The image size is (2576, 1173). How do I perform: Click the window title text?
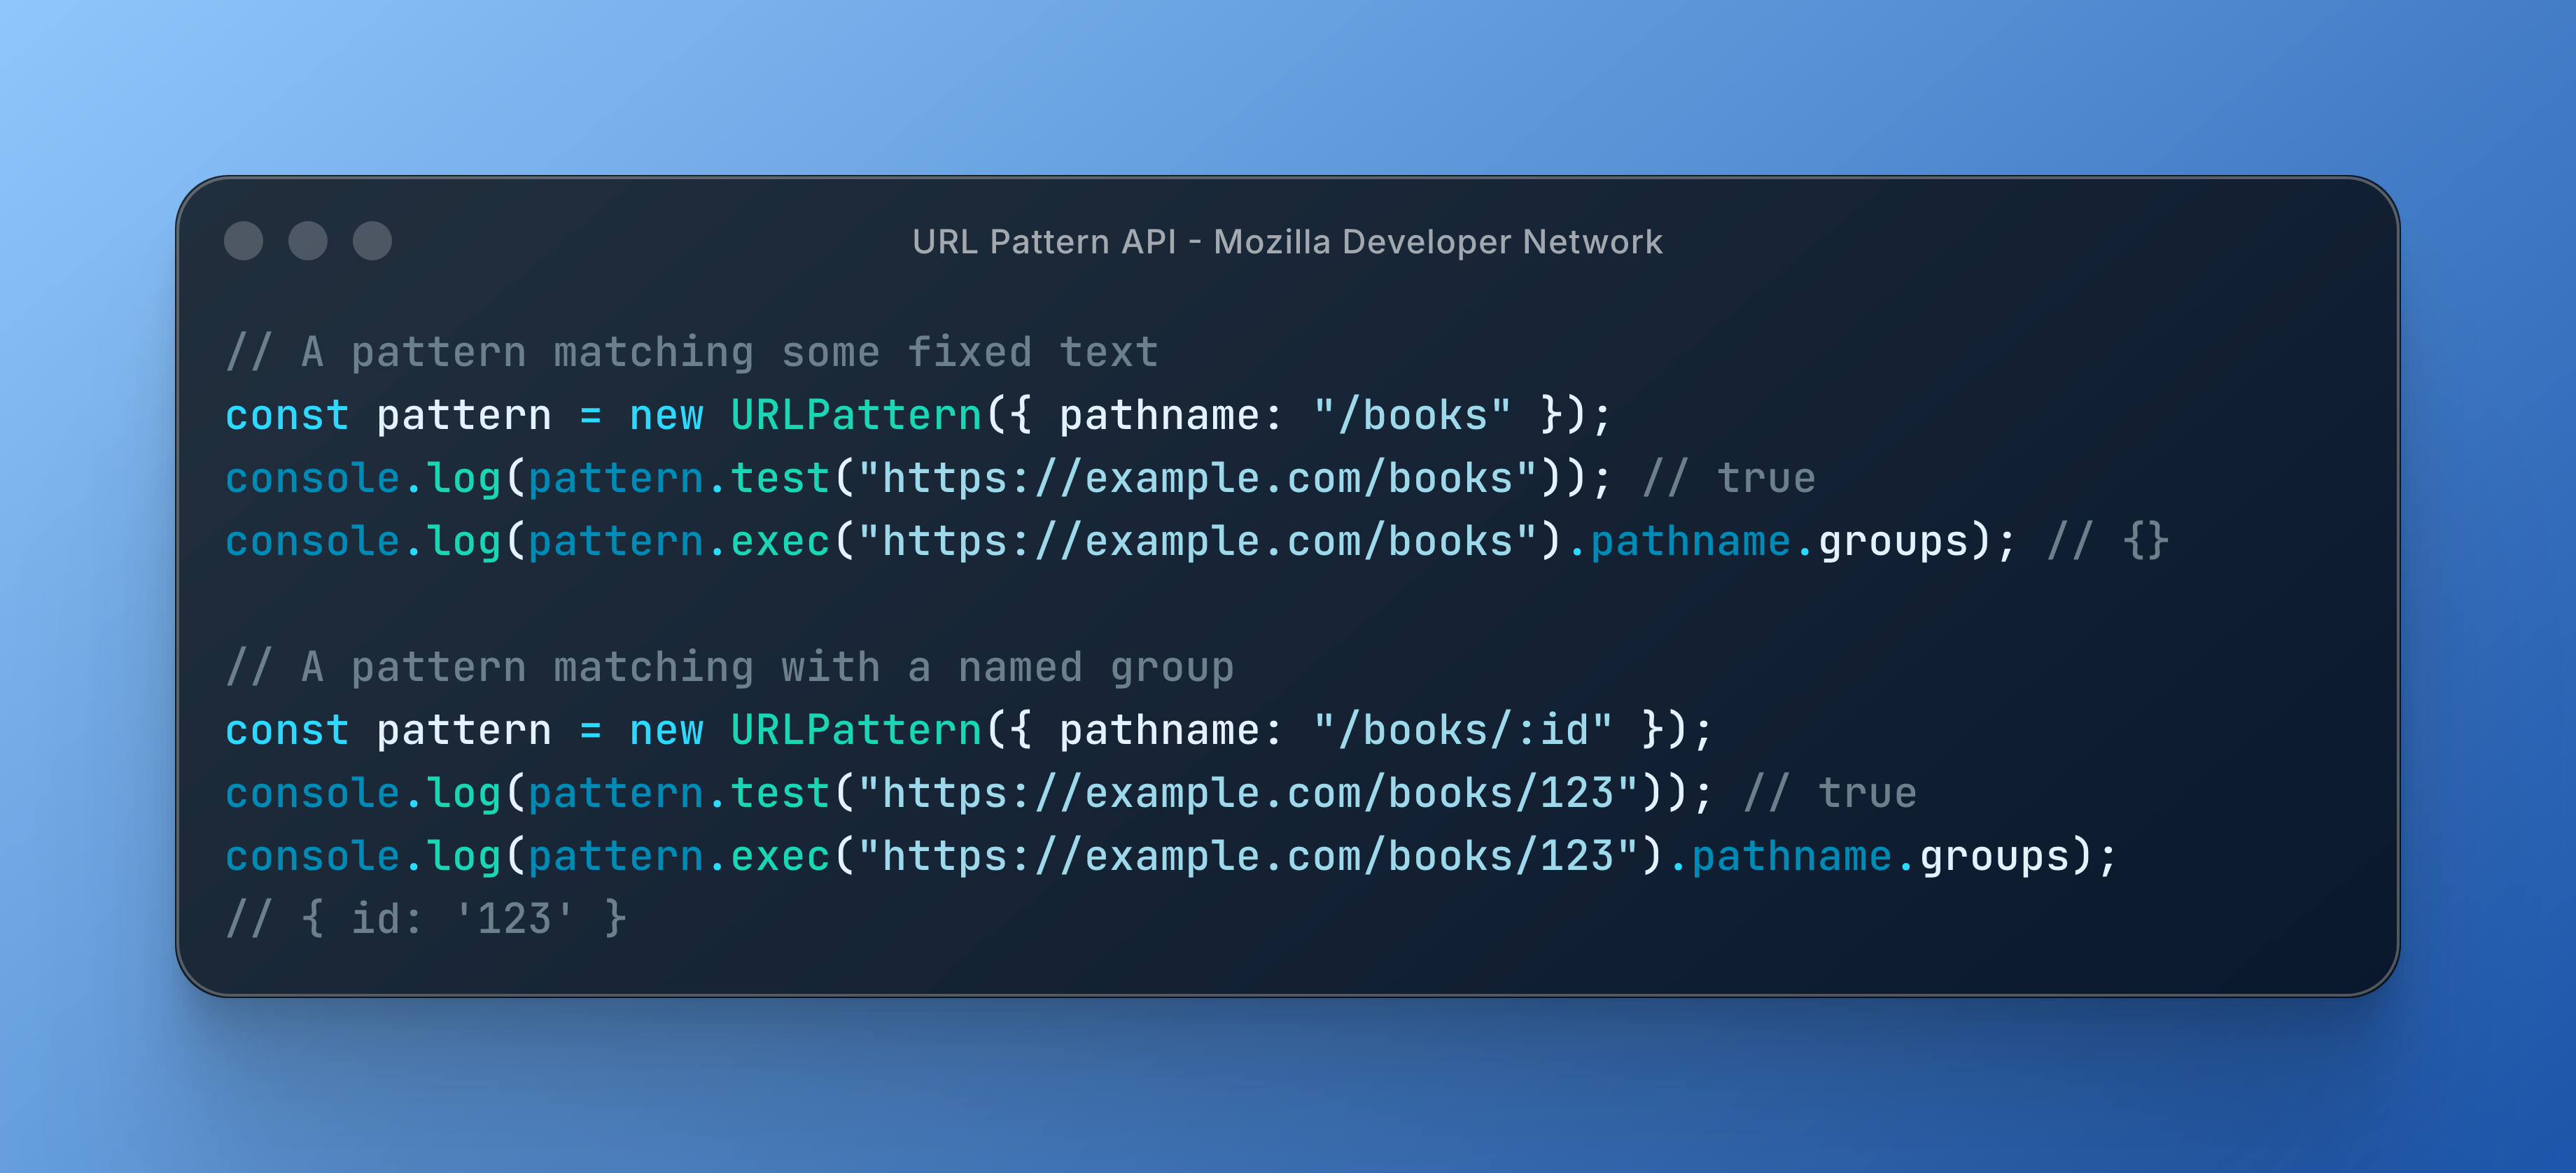(x=1287, y=242)
